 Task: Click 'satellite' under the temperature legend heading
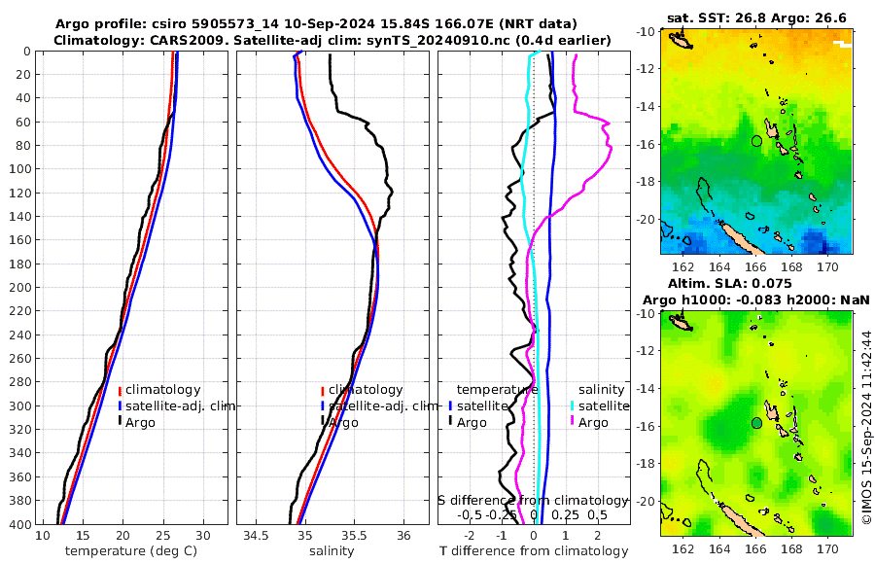tap(482, 405)
